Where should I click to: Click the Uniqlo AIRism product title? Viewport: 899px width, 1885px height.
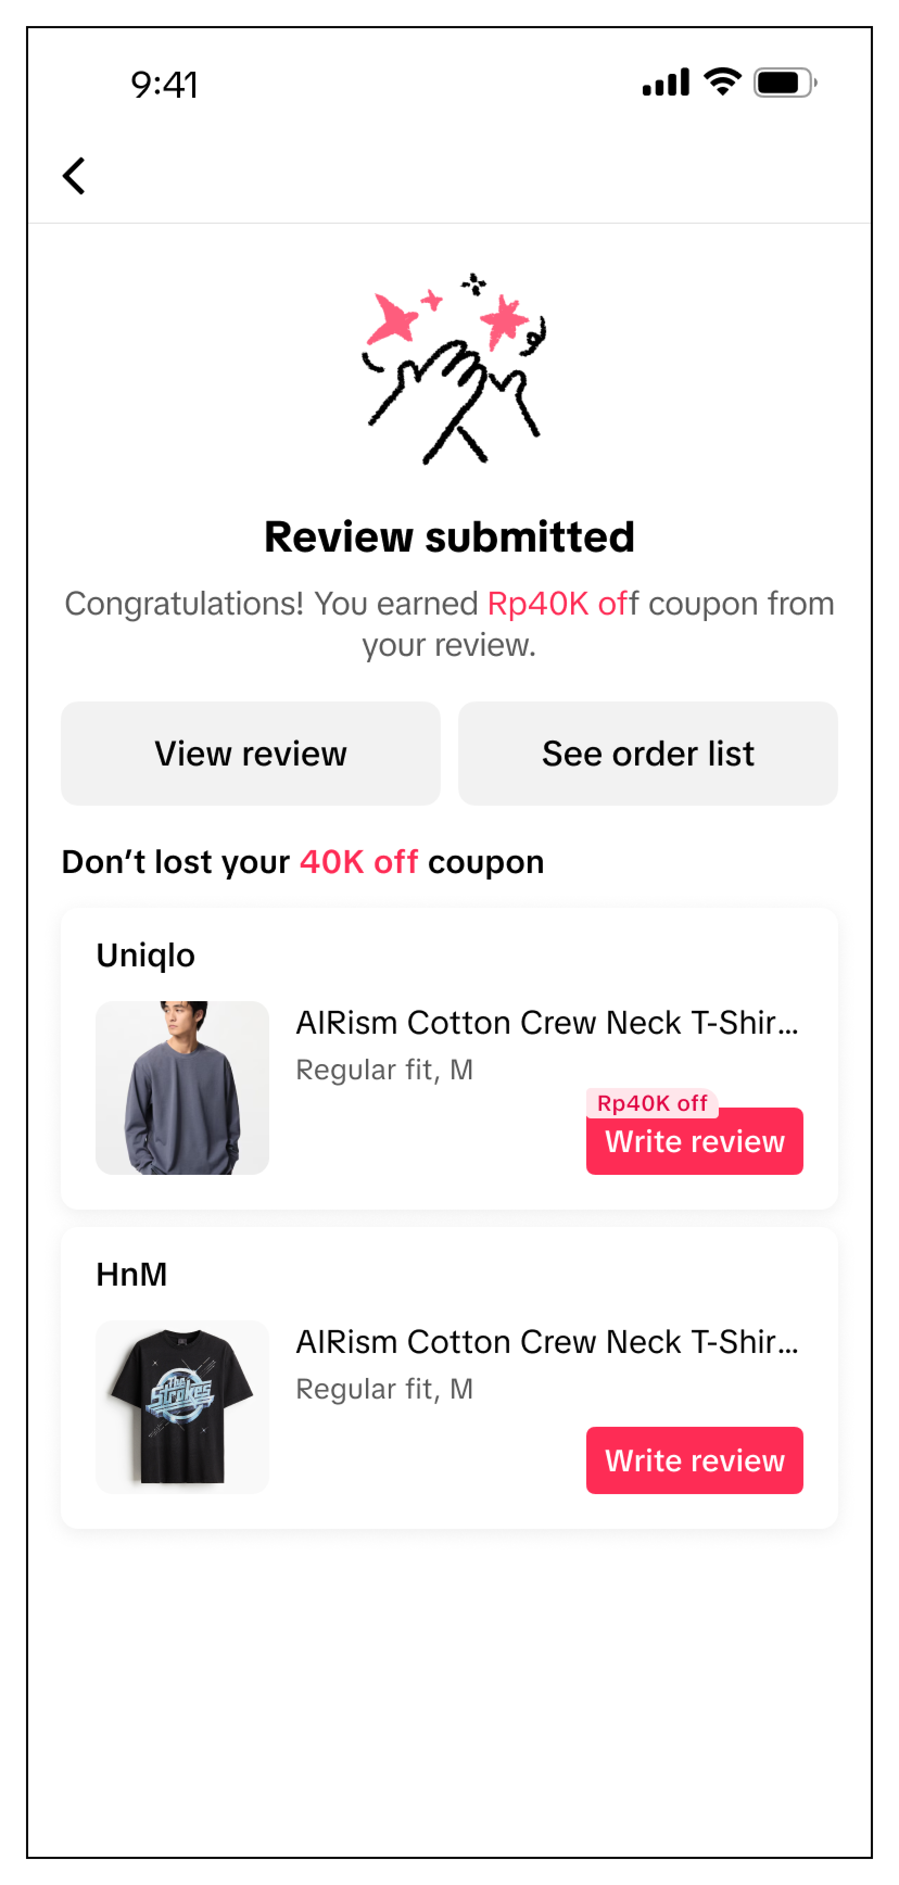click(547, 1022)
